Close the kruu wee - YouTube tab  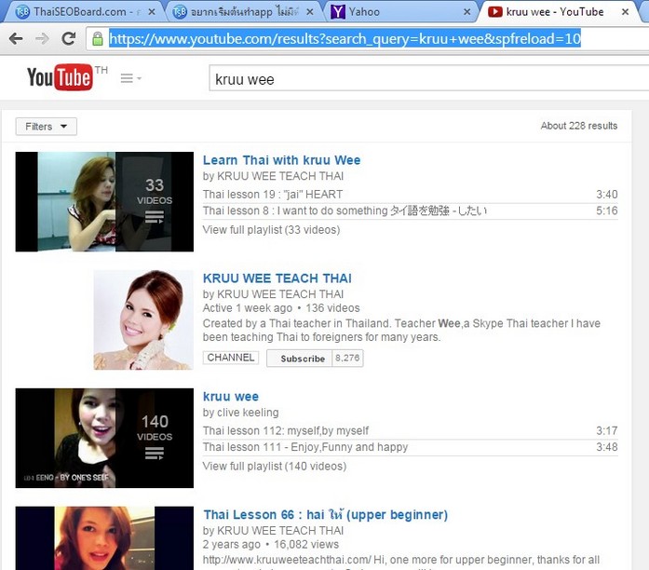626,12
